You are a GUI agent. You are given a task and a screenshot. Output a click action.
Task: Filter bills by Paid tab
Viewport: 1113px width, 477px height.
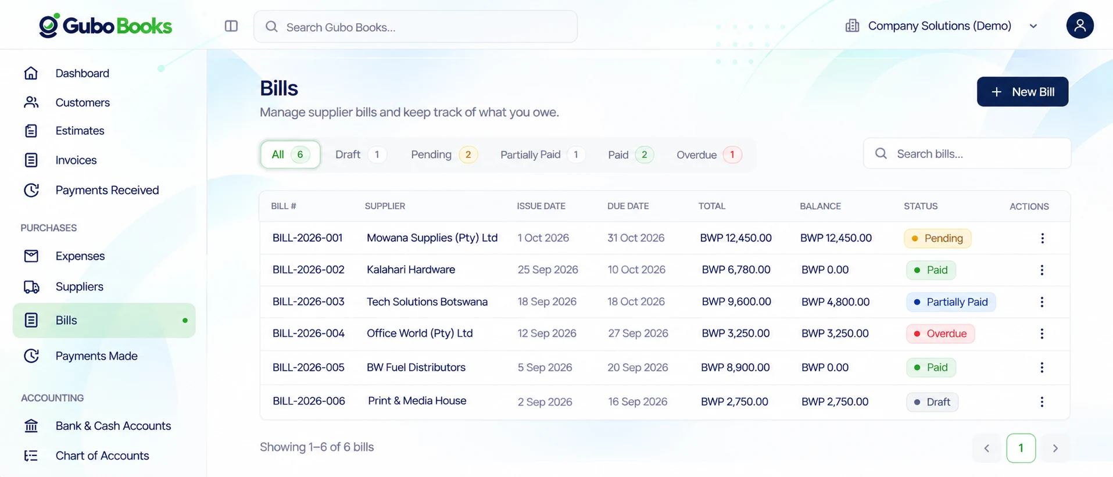[631, 155]
